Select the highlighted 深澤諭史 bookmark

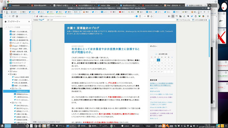(16, 91)
